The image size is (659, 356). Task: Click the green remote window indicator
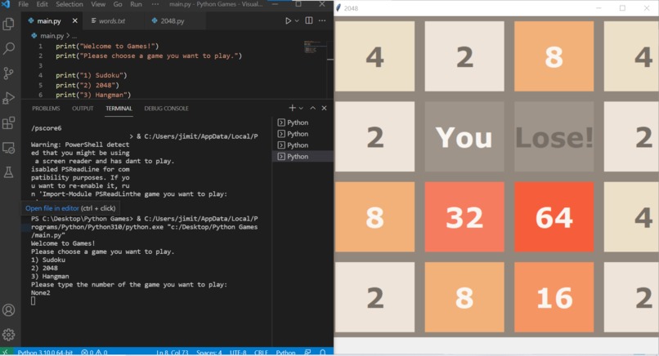coord(6,352)
